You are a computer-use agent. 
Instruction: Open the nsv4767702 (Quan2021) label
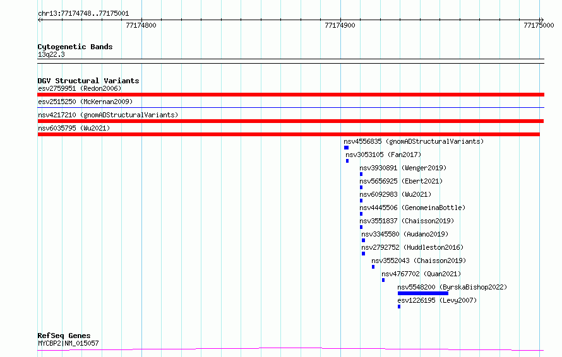[x=421, y=274]
